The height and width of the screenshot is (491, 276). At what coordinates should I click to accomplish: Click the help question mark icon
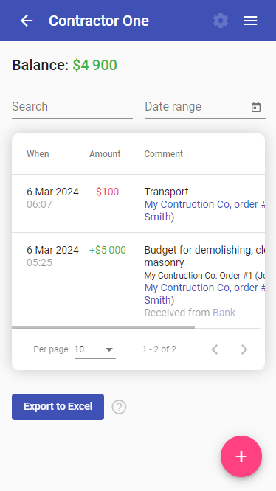(x=119, y=407)
